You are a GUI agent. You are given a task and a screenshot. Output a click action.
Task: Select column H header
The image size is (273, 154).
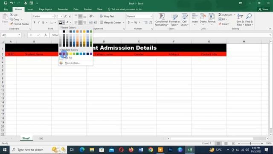click(244, 41)
